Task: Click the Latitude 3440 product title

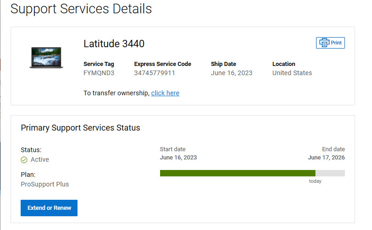Action: coord(114,44)
